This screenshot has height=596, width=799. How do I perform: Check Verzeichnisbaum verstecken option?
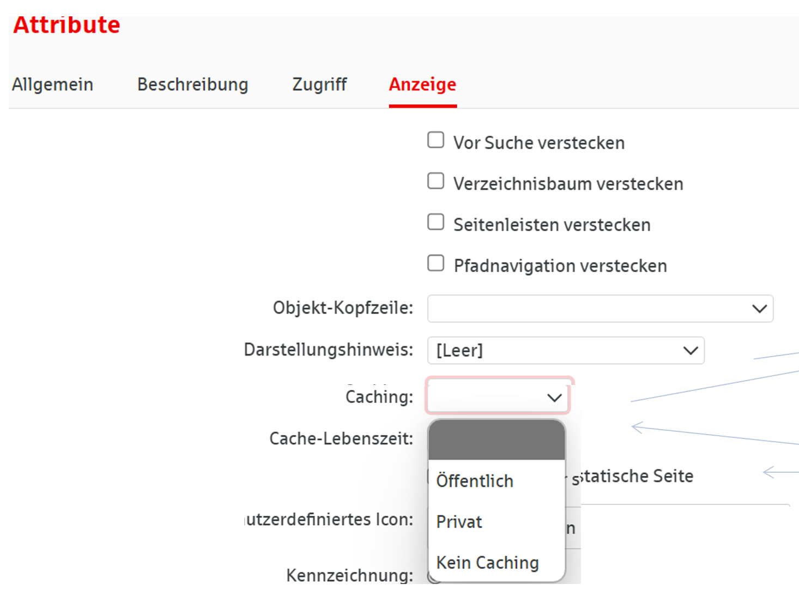point(435,181)
